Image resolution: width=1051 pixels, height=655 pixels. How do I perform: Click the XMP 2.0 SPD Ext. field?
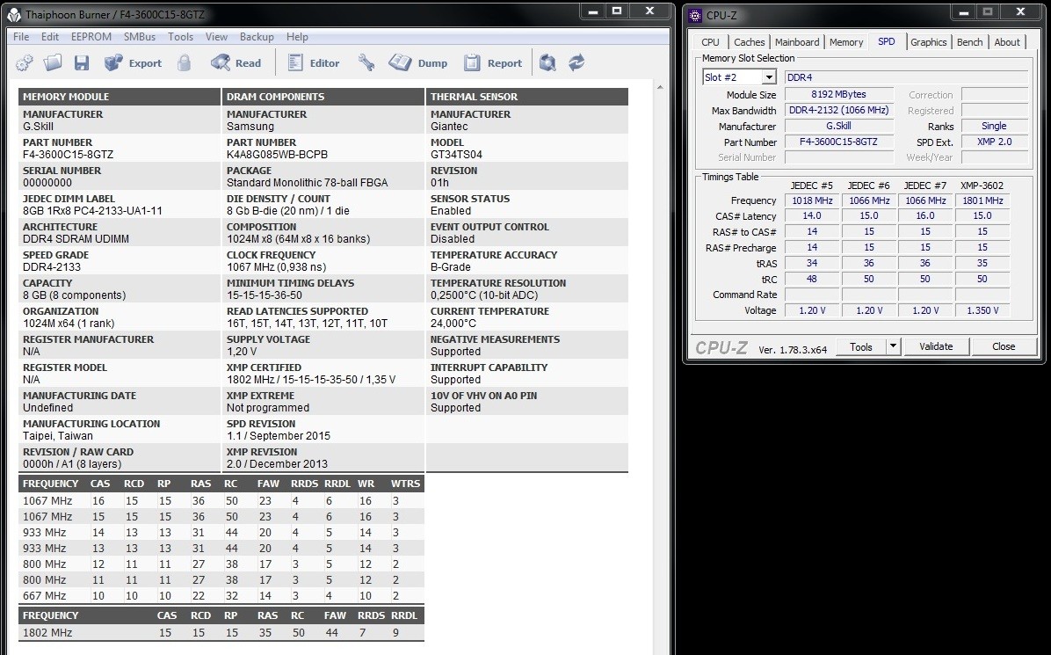click(995, 142)
